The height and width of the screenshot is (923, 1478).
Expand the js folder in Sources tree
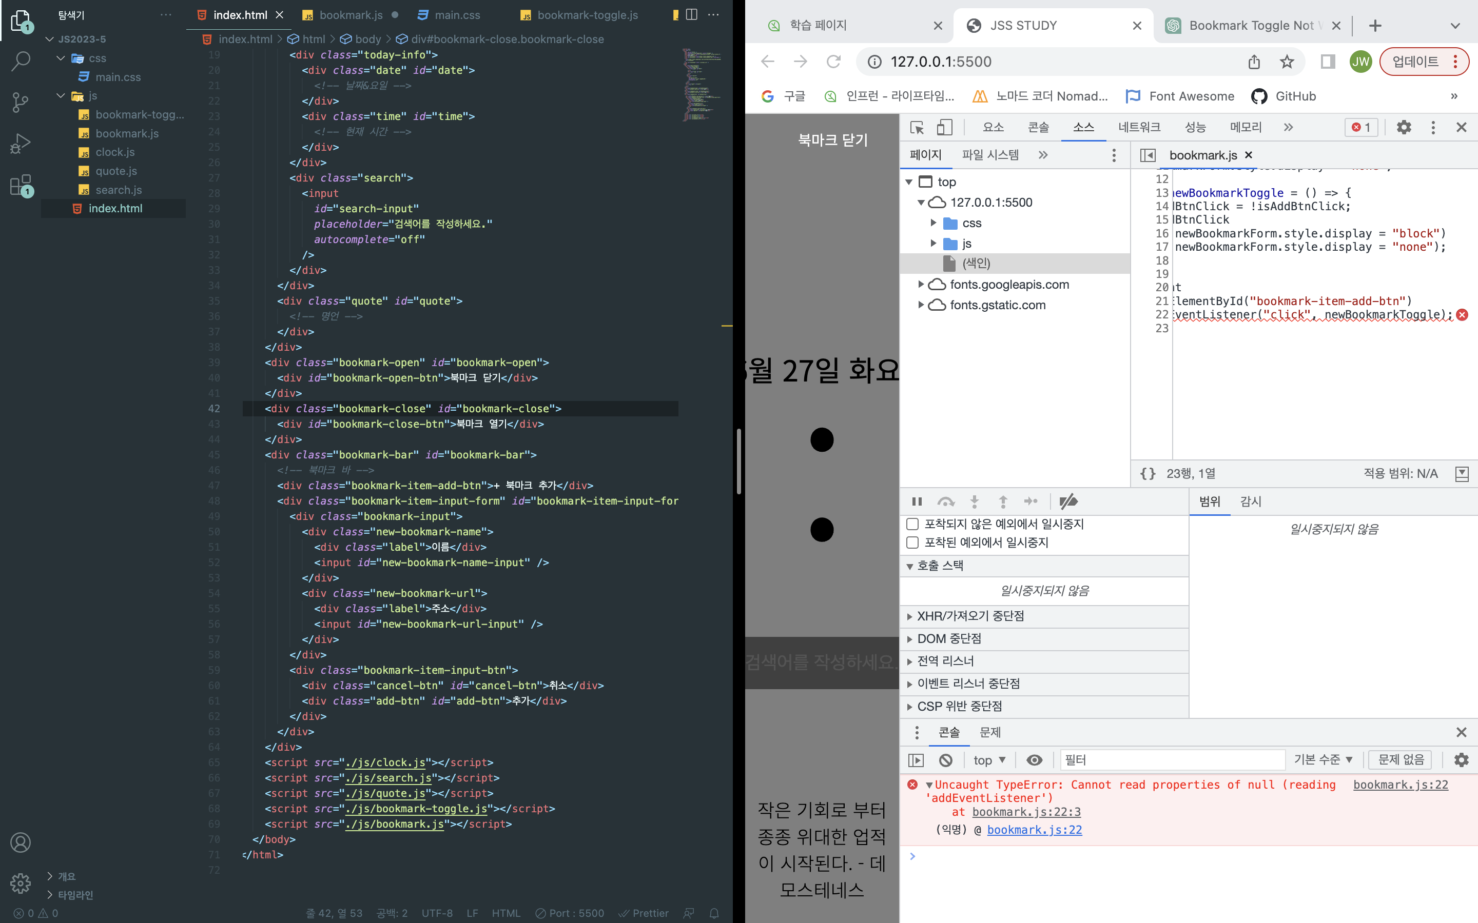[x=933, y=243]
